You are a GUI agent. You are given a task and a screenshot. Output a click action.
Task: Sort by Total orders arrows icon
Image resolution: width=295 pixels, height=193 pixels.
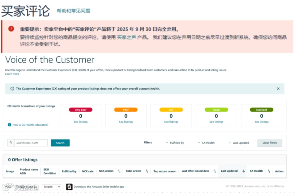[x=147, y=171]
